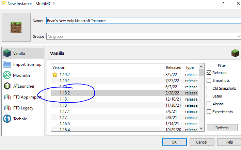Select version 1.17.1 row
Image resolution: width=241 pixels, height=150 pixels.
tap(125, 111)
